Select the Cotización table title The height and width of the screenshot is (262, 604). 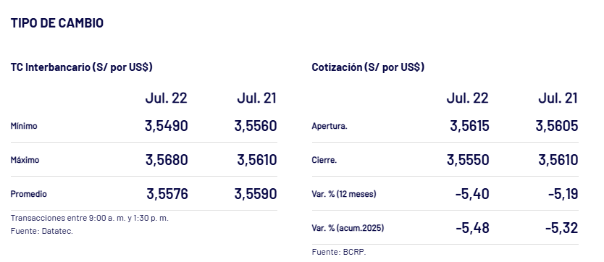pos(368,67)
